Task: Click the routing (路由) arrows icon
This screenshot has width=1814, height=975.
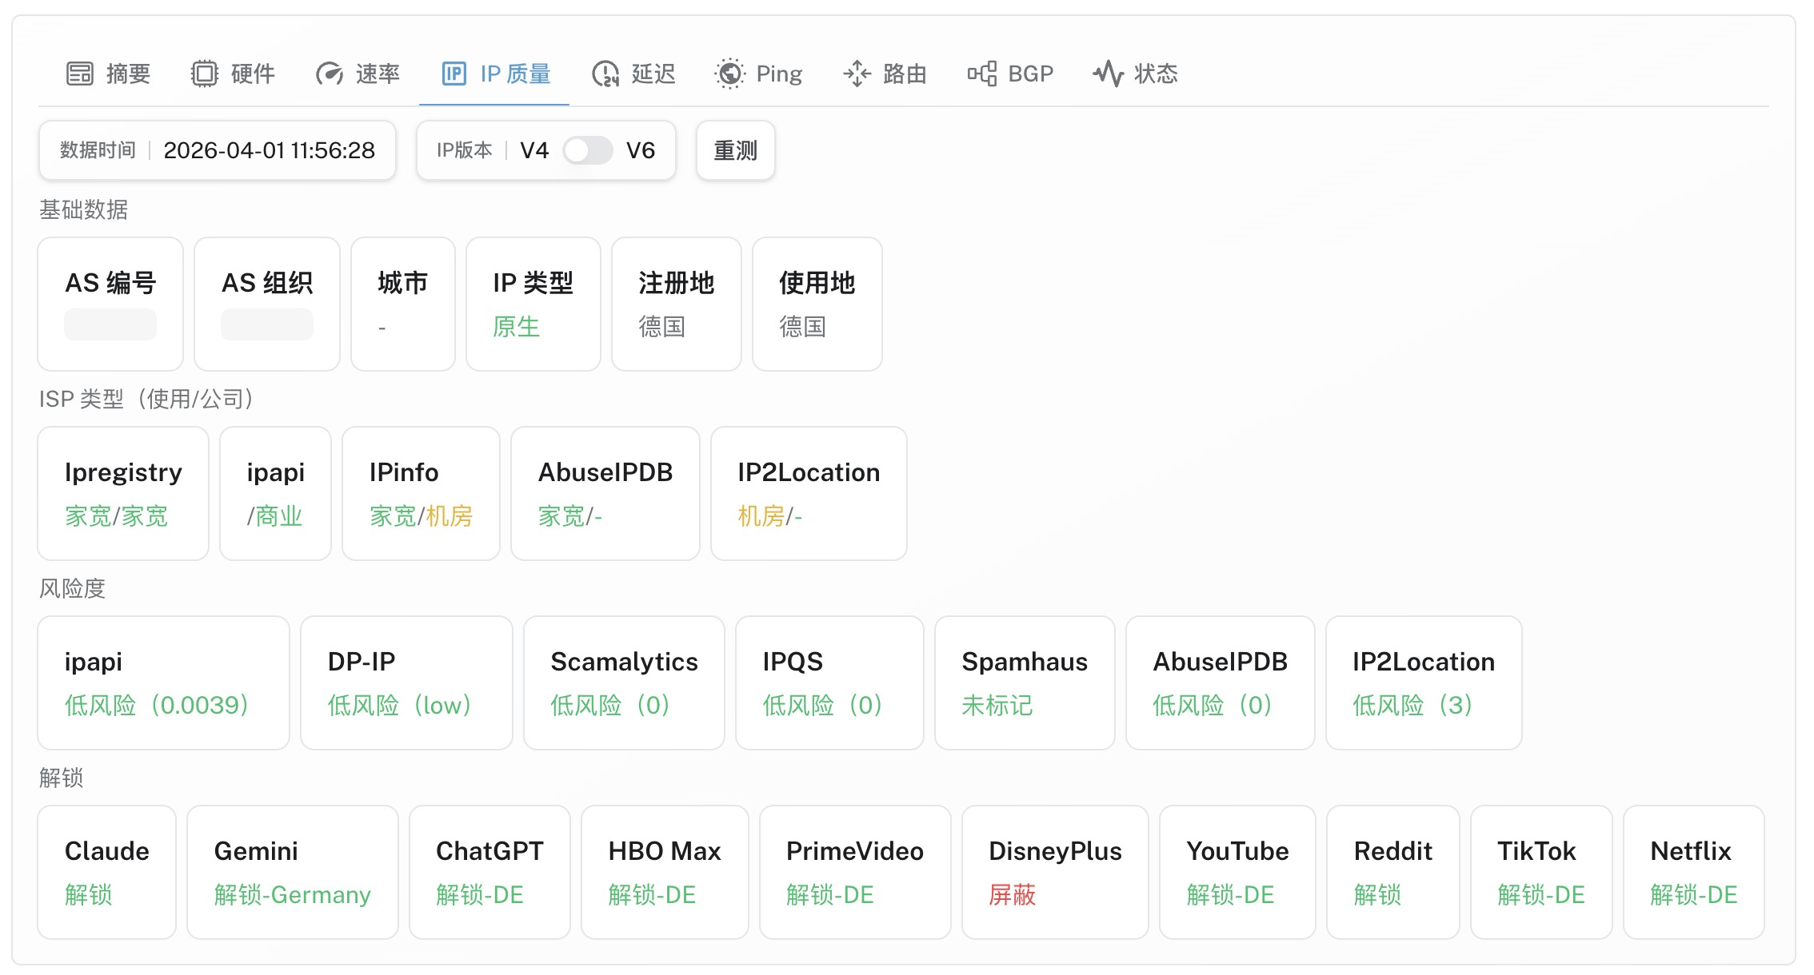Action: pyautogui.click(x=857, y=74)
